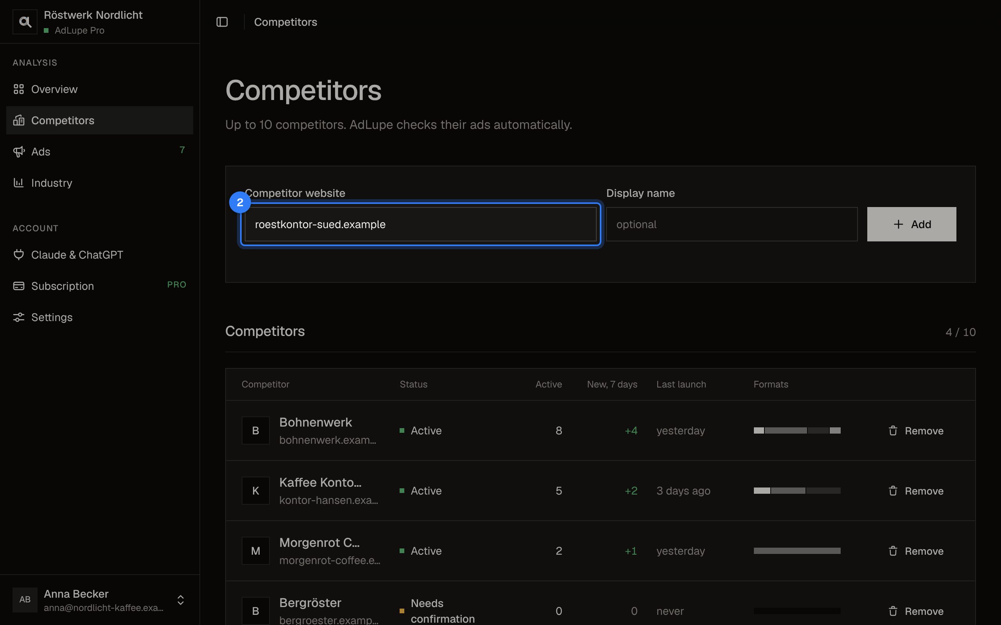This screenshot has width=1001, height=625.
Task: Open Claude & ChatGPT integration
Action: [100, 255]
